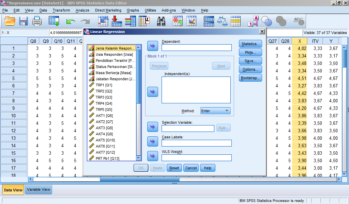This screenshot has height=204, width=349.
Task: Click the Go to case icon
Action: coord(103,21)
